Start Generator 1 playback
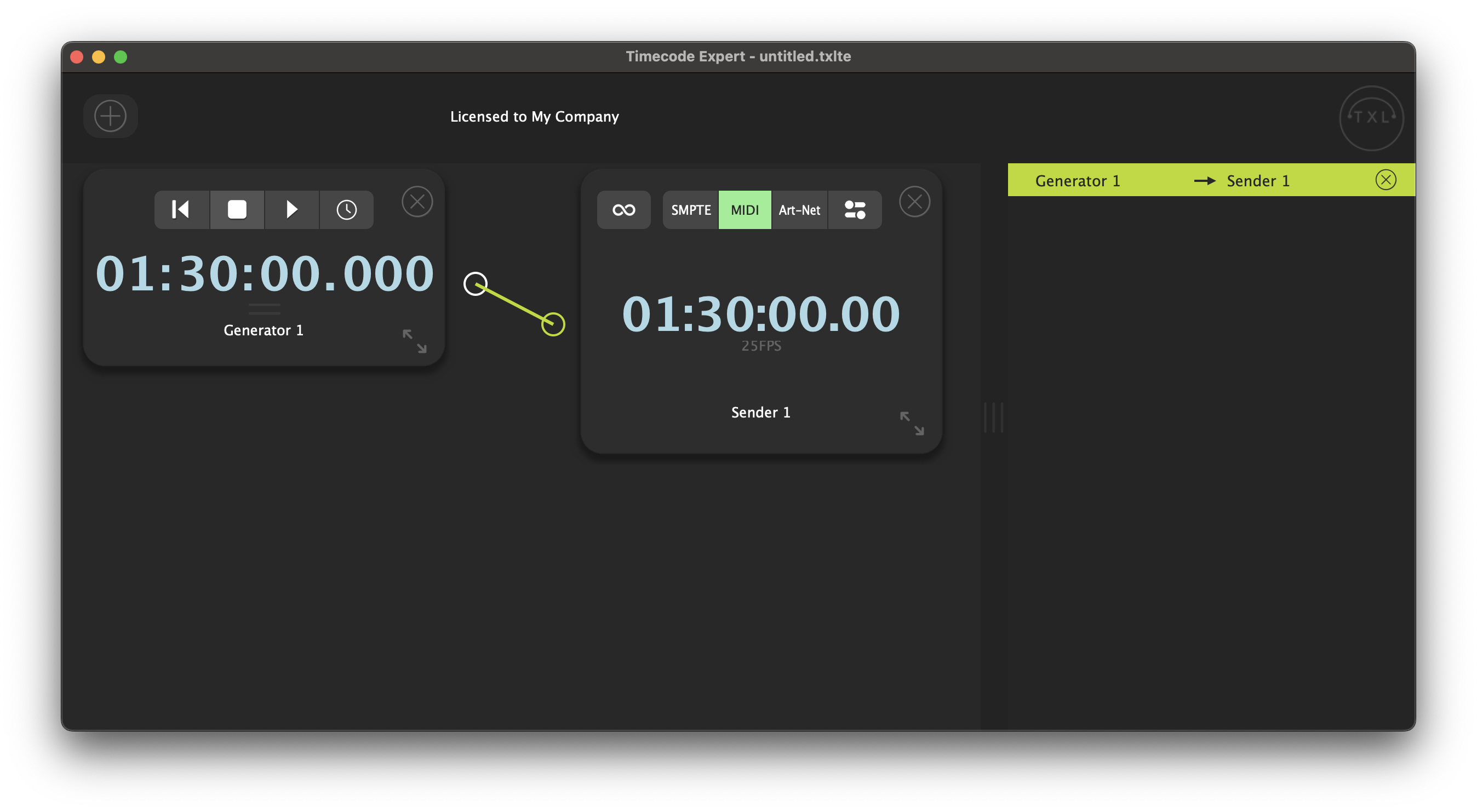 (x=291, y=209)
